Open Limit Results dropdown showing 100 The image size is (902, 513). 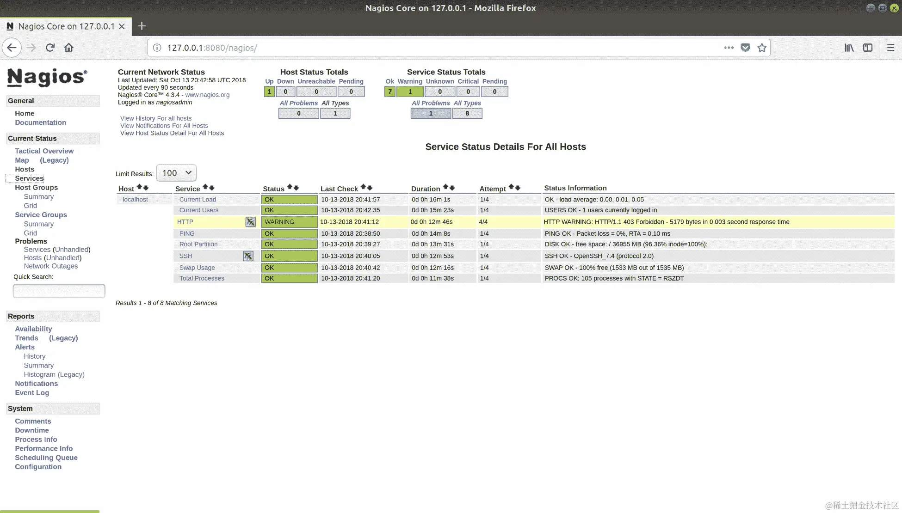pyautogui.click(x=176, y=173)
